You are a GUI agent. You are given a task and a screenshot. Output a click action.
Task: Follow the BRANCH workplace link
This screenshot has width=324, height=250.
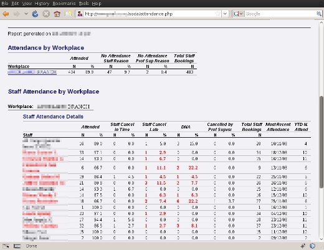coord(32,72)
